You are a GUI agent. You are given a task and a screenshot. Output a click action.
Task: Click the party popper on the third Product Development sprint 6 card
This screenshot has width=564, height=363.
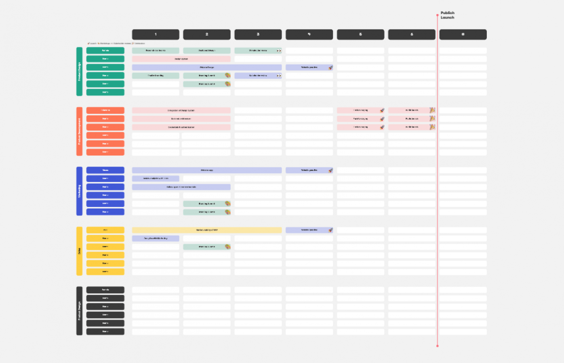[x=432, y=127]
